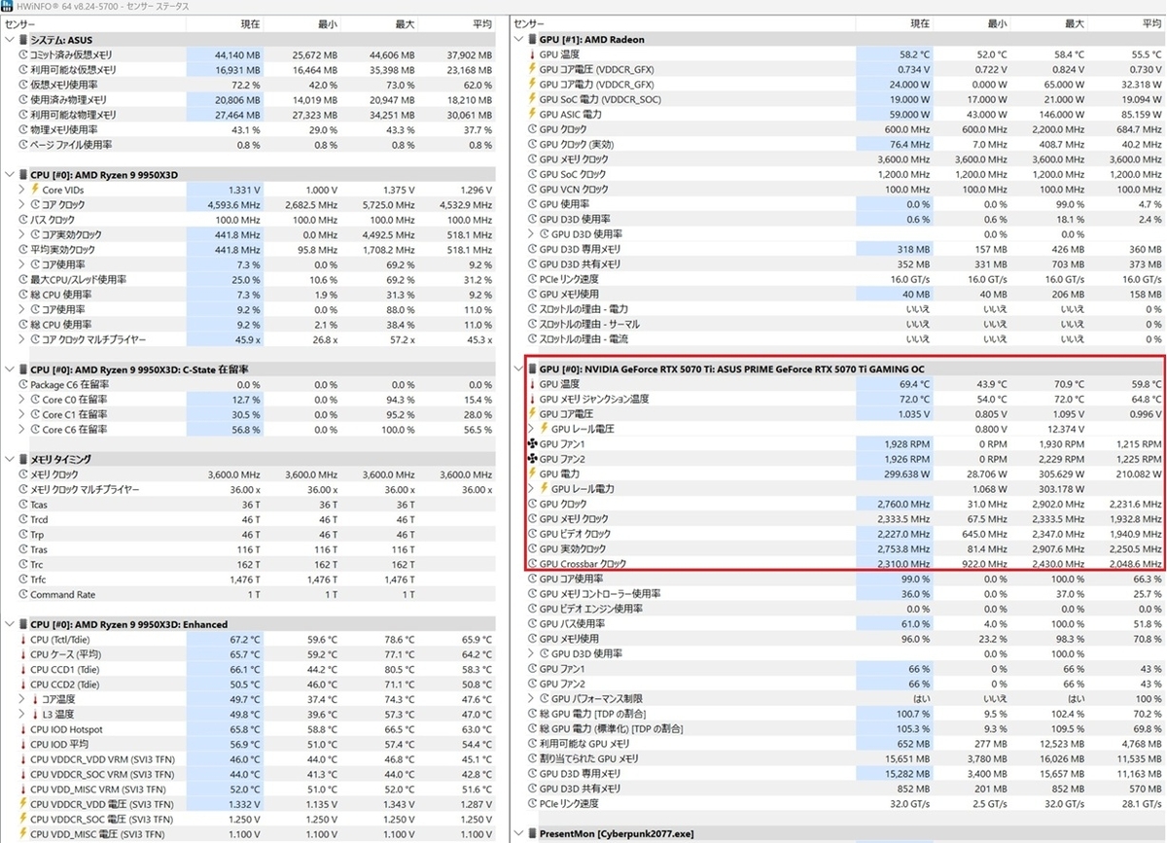Select the 最大CPU/スレッド使用率 row
The height and width of the screenshot is (843, 1167).
pos(252,280)
